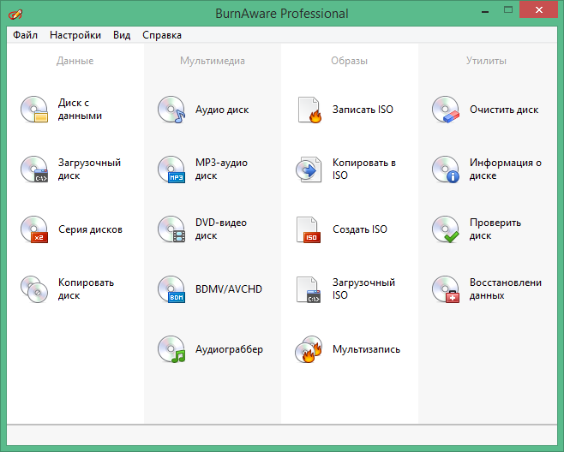This screenshot has height=452, width=564.
Task: Open the Настройки menu
Action: (x=75, y=35)
